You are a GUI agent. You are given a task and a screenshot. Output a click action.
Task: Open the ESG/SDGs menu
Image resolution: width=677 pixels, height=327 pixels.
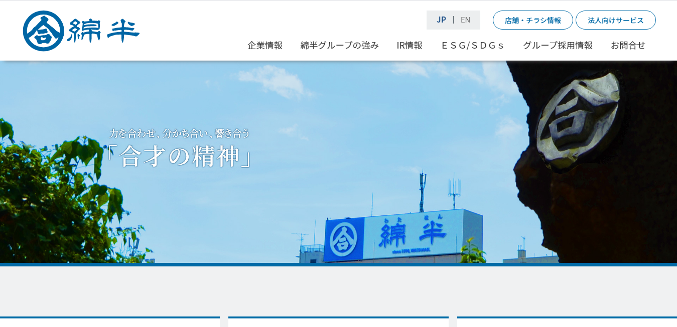coord(473,46)
